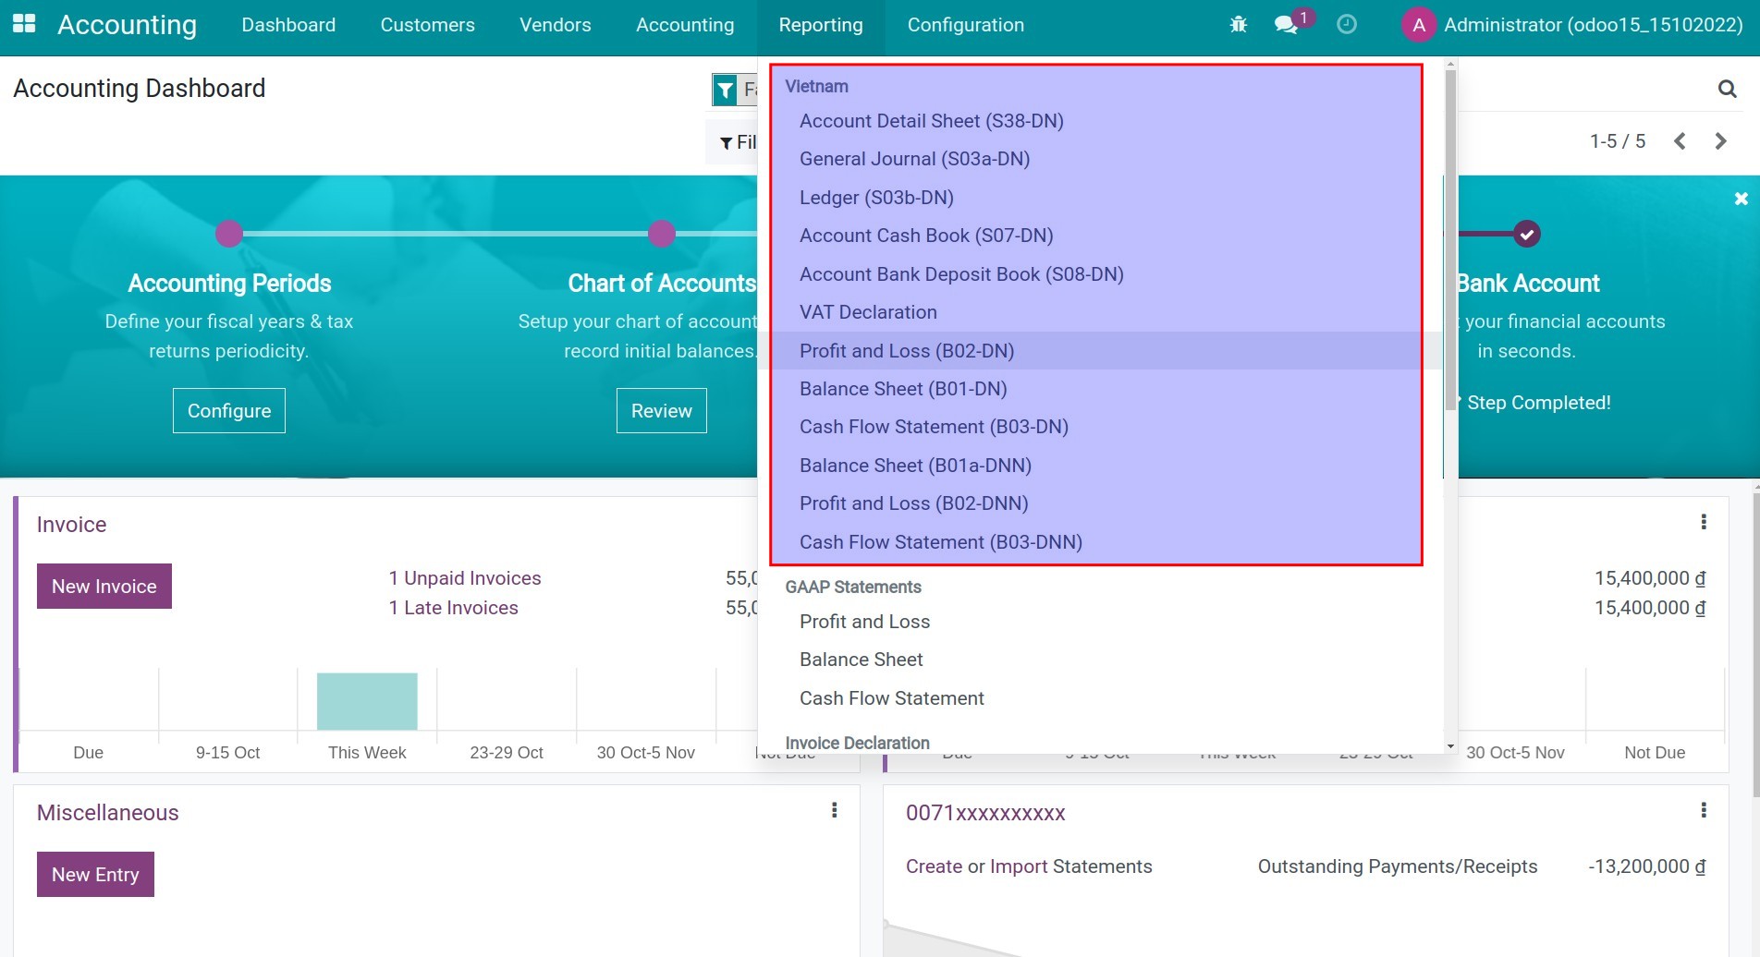Open the 1 Late Invoices link
The image size is (1760, 957).
[454, 607]
